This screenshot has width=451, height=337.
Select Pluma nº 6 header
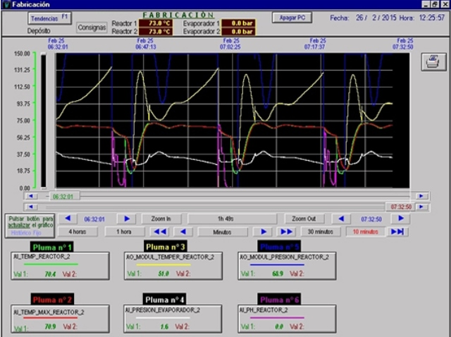click(x=279, y=300)
